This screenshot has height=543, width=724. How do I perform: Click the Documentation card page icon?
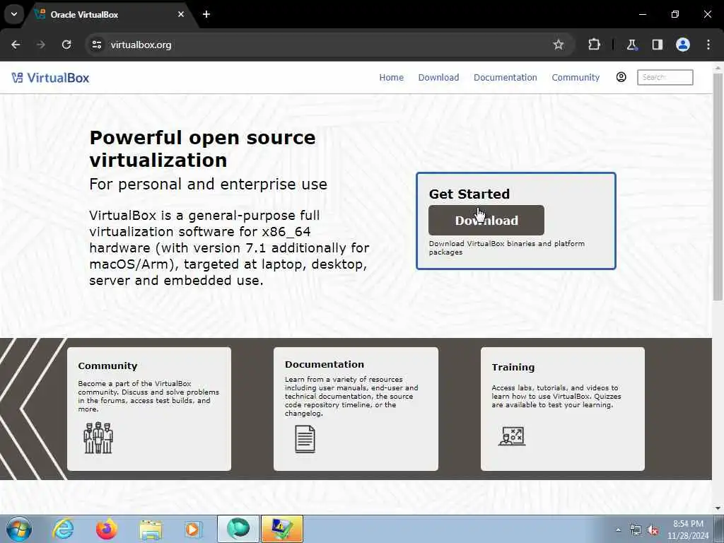(305, 439)
